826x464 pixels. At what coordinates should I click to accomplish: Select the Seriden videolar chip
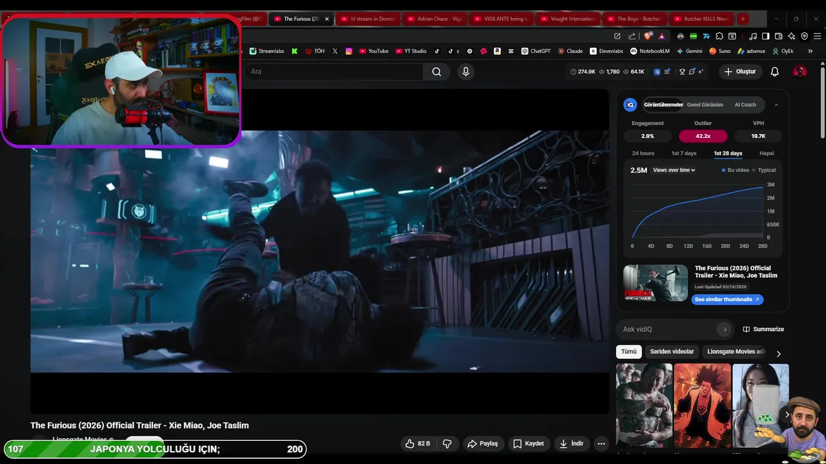(x=672, y=351)
